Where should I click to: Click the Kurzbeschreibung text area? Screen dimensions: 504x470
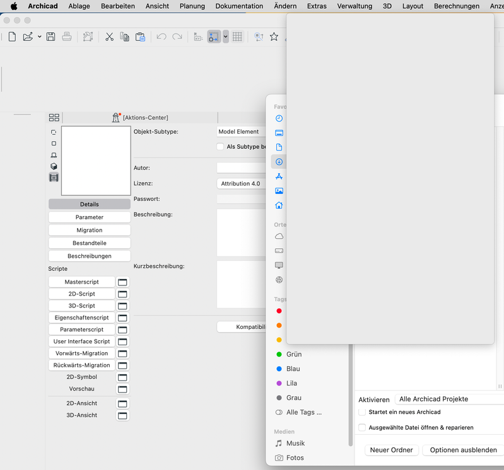tap(242, 284)
